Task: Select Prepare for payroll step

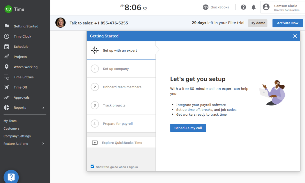Action: [121, 124]
